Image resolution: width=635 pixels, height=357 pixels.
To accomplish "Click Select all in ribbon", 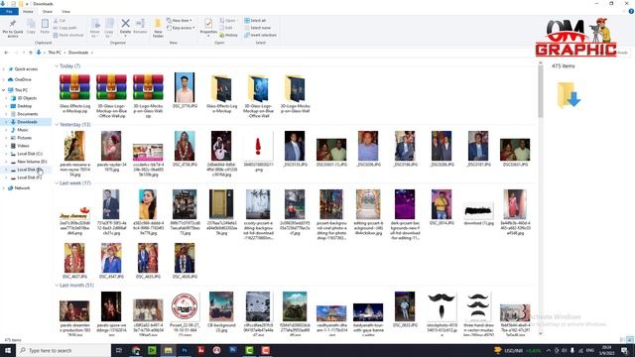I will pos(255,20).
